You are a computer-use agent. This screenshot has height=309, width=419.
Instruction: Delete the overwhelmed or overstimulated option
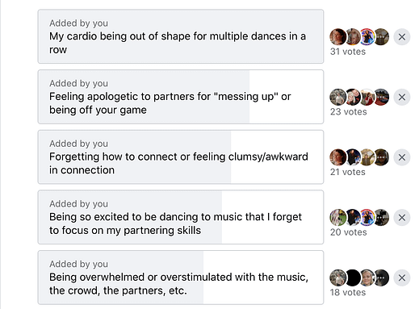(x=402, y=278)
